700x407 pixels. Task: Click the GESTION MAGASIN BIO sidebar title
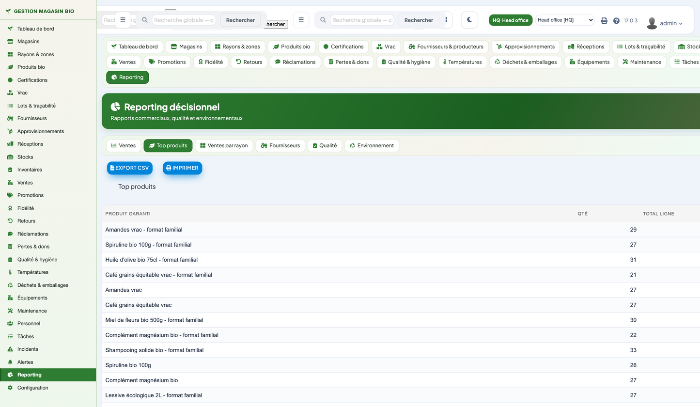coord(44,11)
